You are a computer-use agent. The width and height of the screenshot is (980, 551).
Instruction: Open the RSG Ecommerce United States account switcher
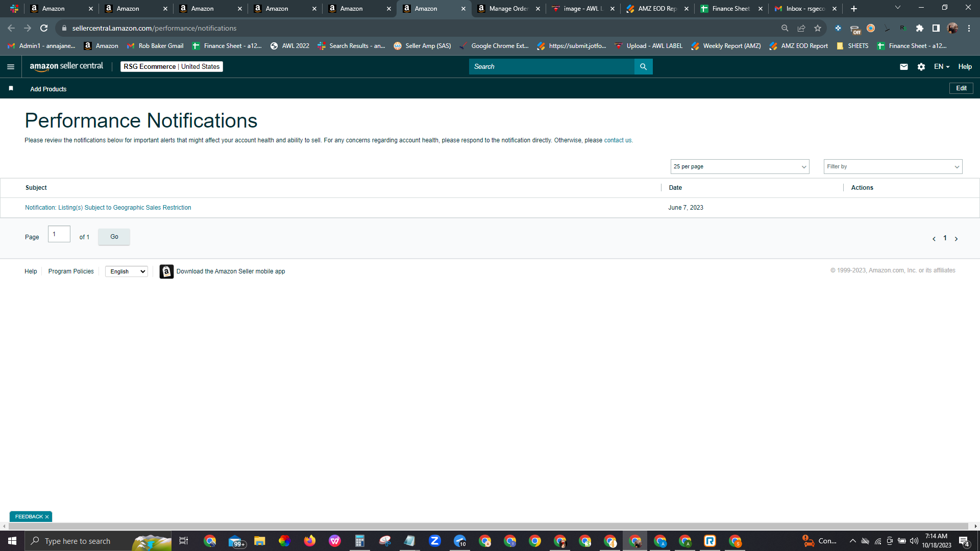point(171,67)
